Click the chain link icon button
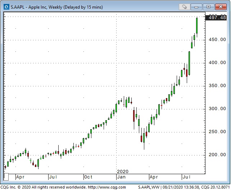 tap(184, 7)
